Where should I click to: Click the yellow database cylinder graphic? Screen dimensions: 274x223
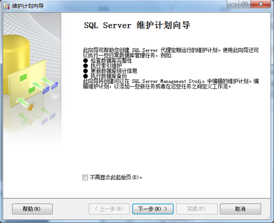point(16,64)
